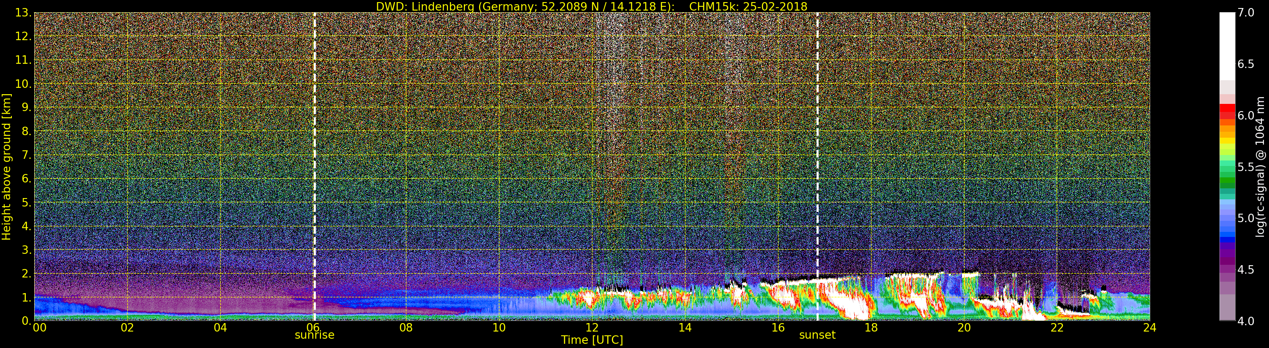This screenshot has width=1269, height=348.
Task: Click the height axis tick '6.'
Action: [x=27, y=179]
